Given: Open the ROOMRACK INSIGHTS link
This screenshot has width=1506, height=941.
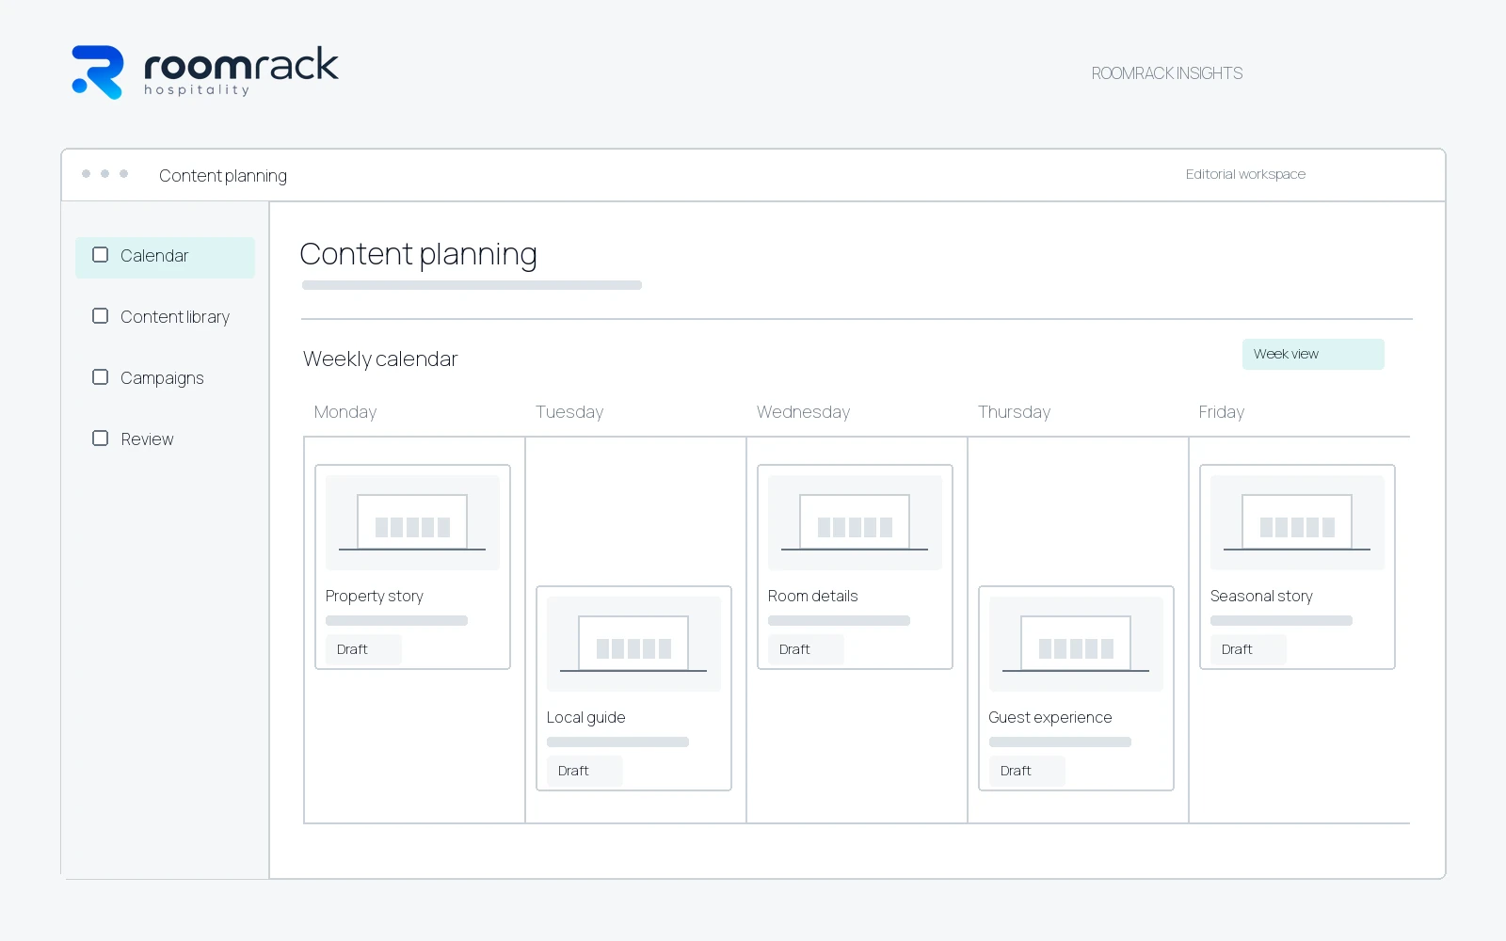Looking at the screenshot, I should (1167, 73).
